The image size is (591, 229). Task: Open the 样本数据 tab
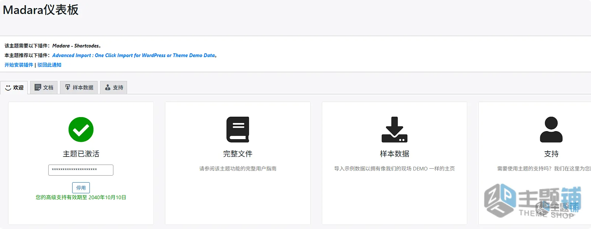79,88
